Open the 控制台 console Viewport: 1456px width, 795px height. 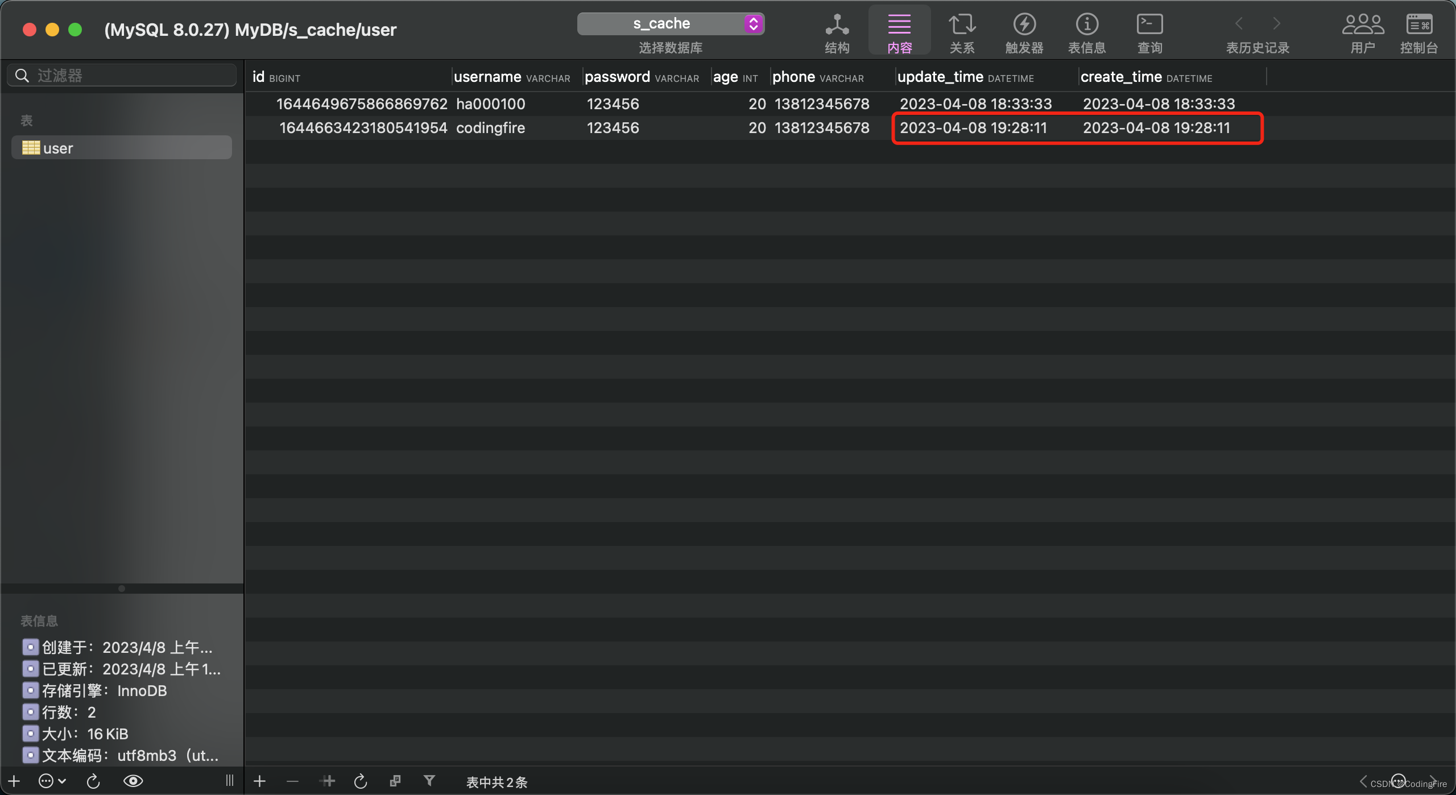(x=1419, y=32)
